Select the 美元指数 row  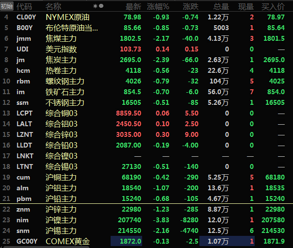pyautogui.click(x=61, y=49)
